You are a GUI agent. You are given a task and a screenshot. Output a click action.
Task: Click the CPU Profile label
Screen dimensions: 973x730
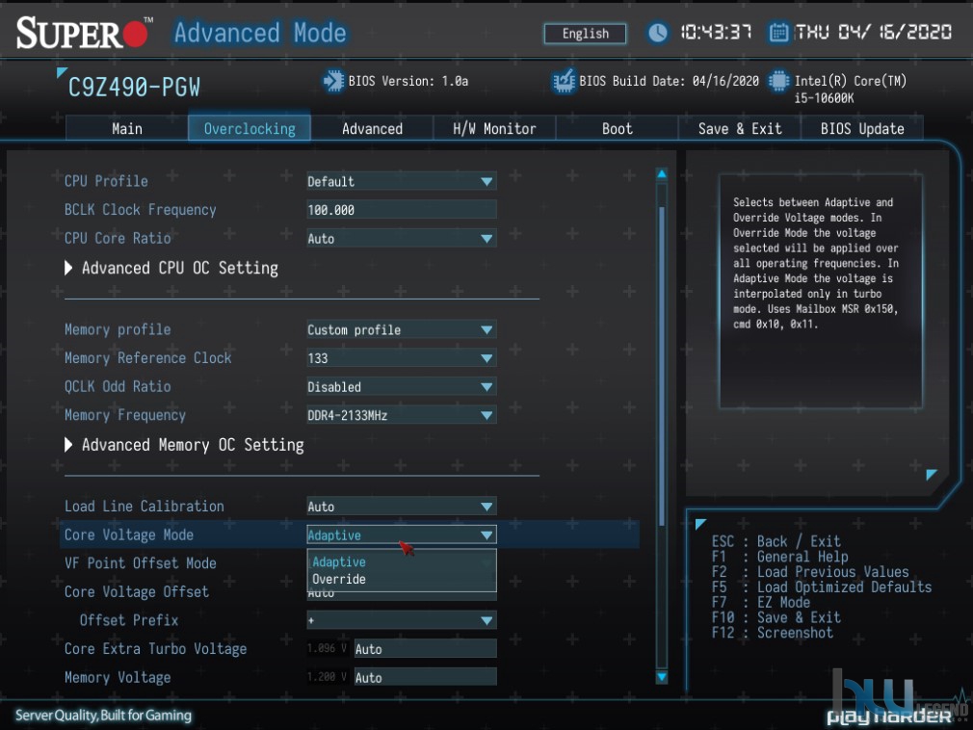click(106, 181)
